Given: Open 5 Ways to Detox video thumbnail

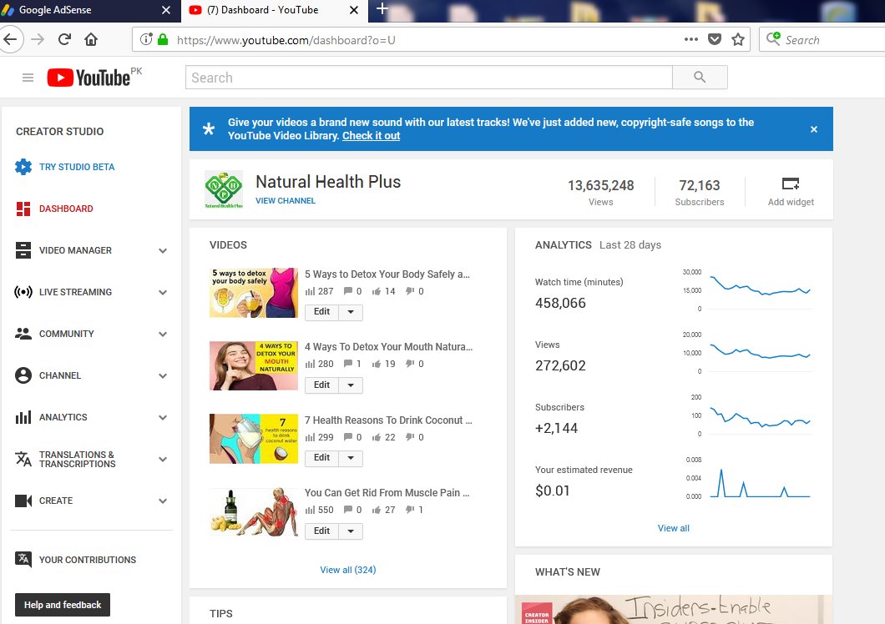Looking at the screenshot, I should (254, 293).
